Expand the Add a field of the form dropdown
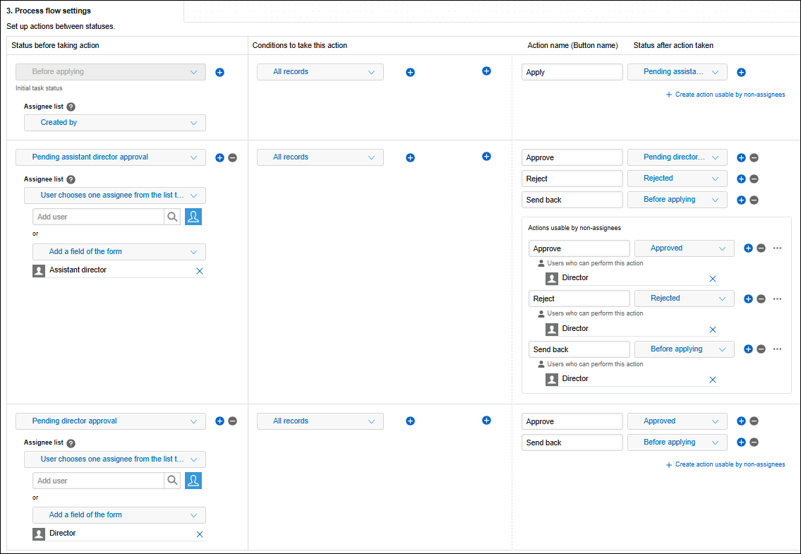The height and width of the screenshot is (554, 801). [119, 252]
